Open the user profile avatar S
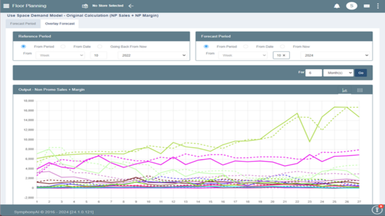 click(x=352, y=6)
